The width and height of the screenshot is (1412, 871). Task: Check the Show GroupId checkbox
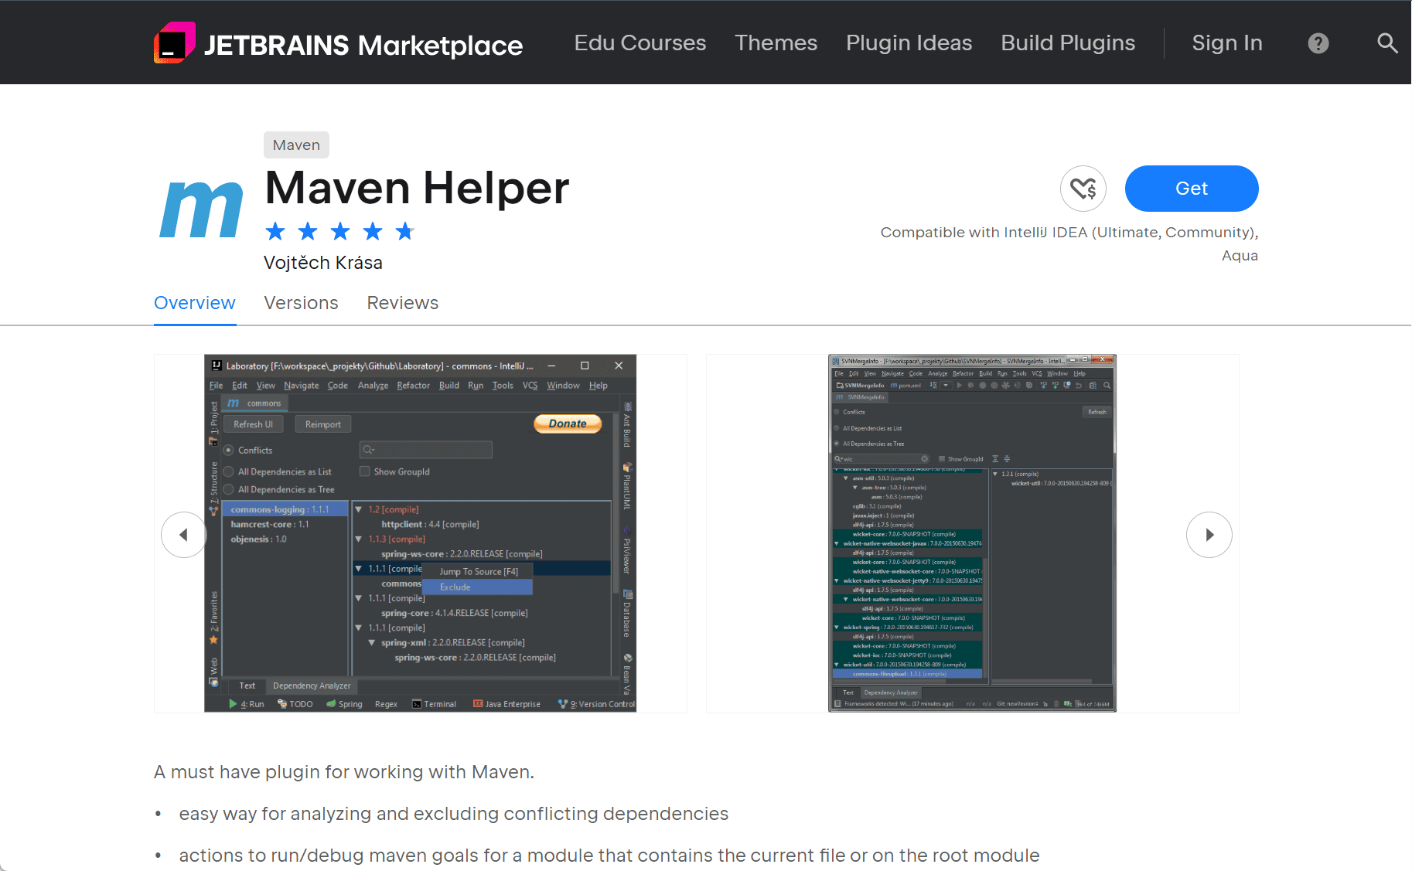[x=364, y=471]
